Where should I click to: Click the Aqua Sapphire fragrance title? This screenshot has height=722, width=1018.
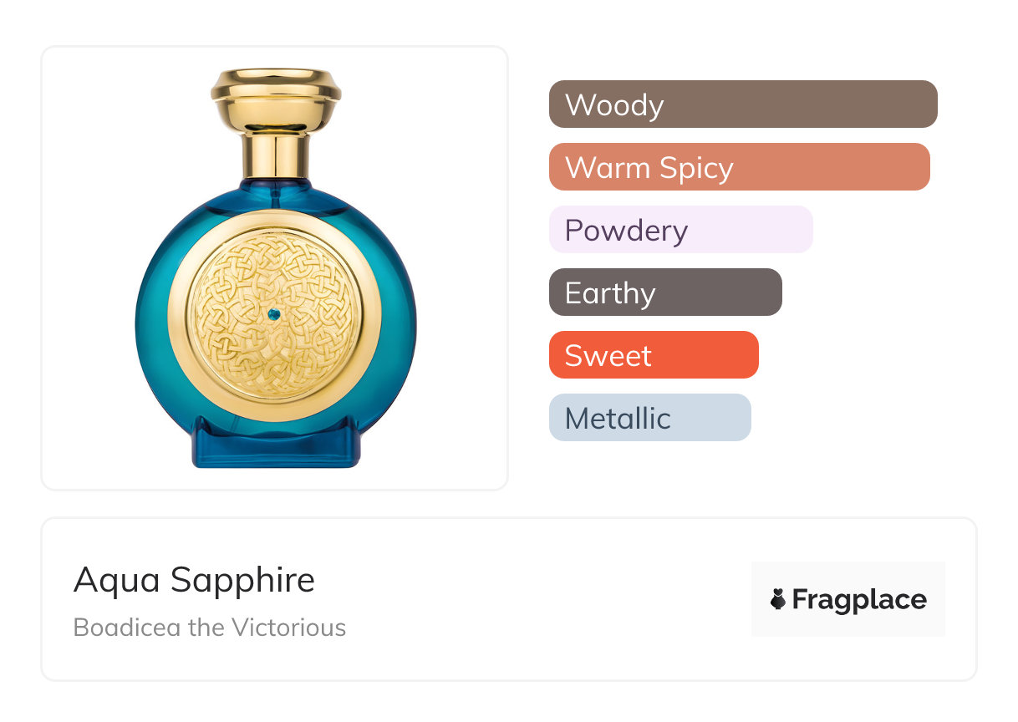pos(194,580)
